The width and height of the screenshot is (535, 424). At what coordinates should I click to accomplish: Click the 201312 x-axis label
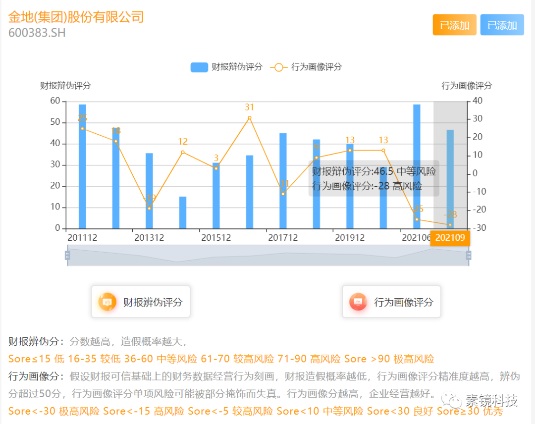(149, 237)
